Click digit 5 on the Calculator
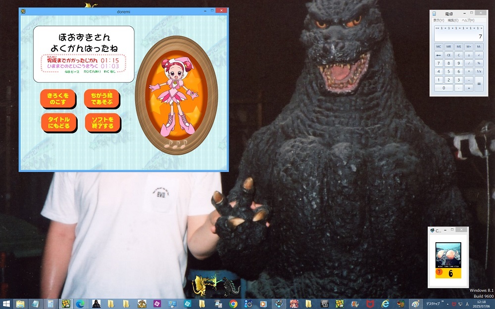Viewport: 495px width, 309px height. (x=448, y=71)
